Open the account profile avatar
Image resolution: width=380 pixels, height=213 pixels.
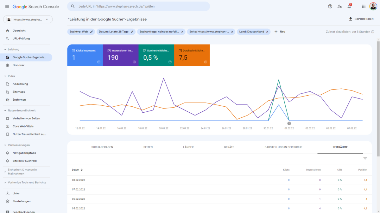tap(373, 6)
